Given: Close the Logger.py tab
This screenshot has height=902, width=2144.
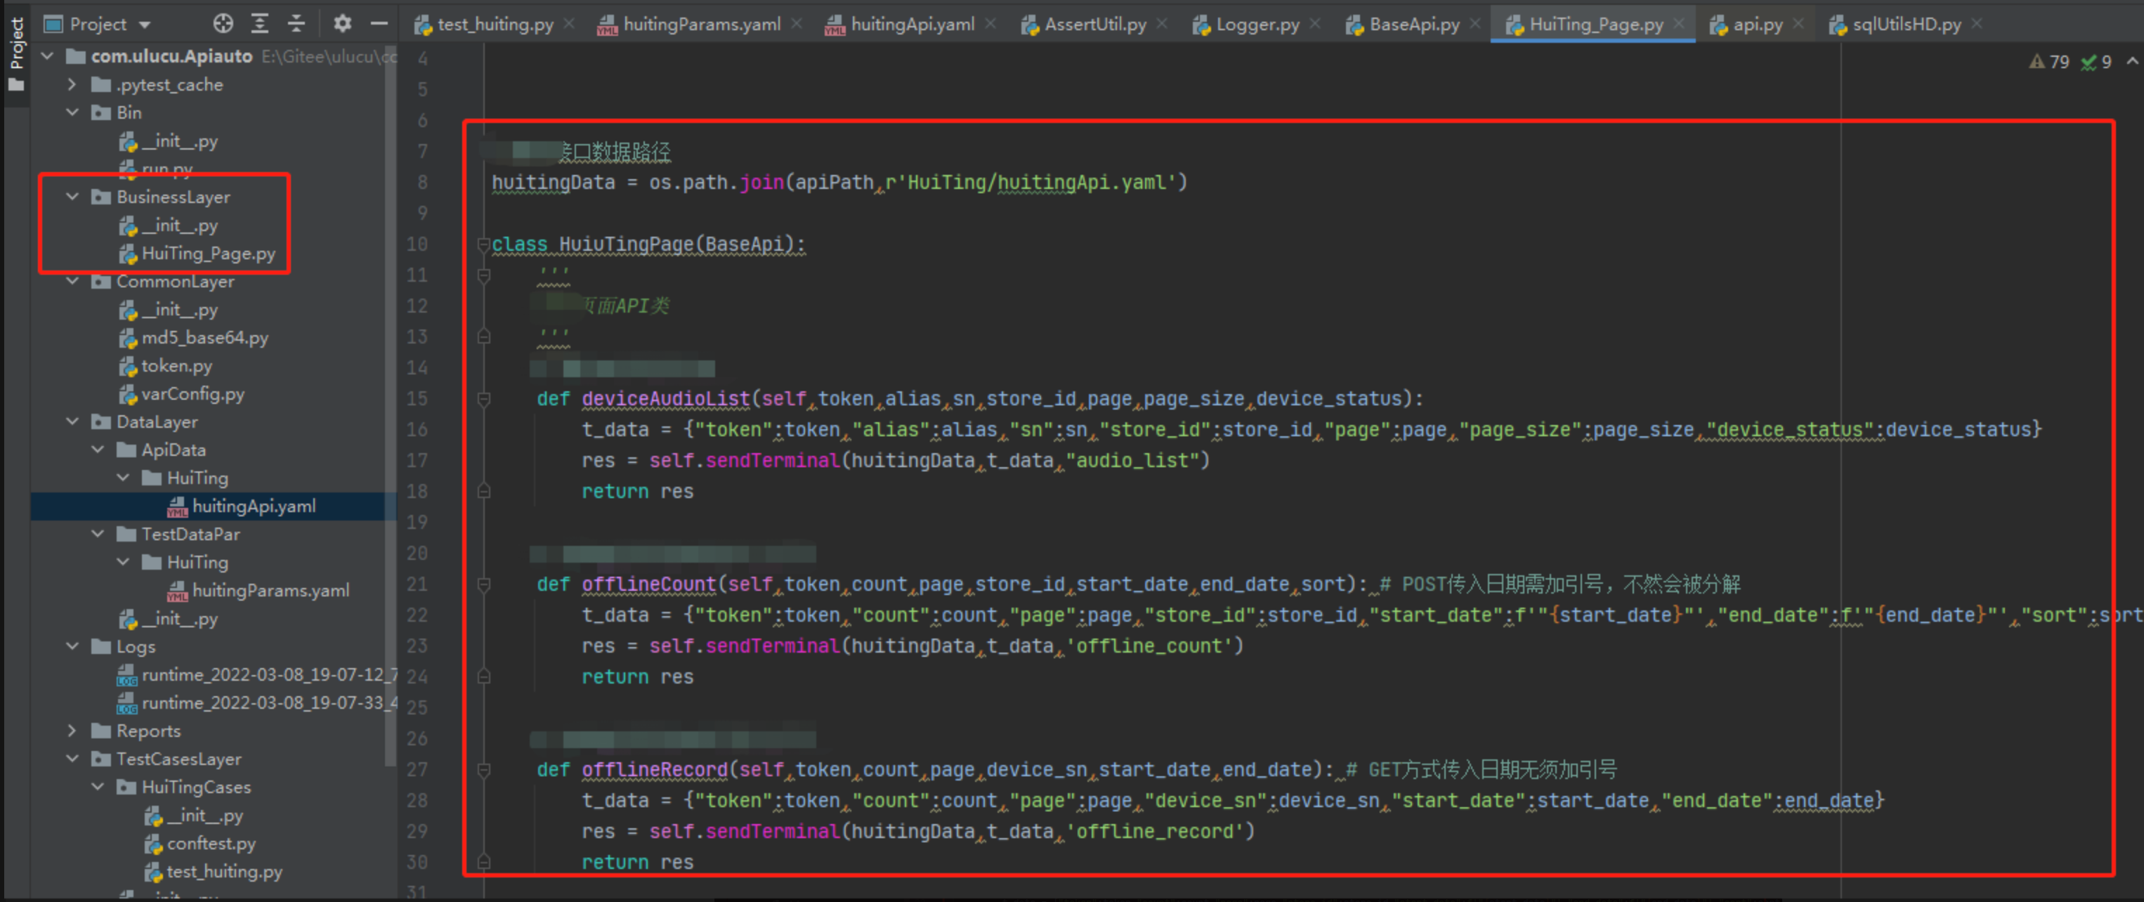Looking at the screenshot, I should 1315,24.
